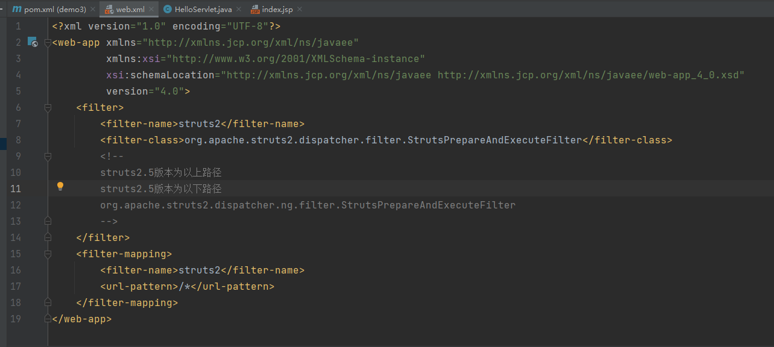The image size is (774, 347).
Task: Click the XML file icon on web.xml tab
Action: [109, 10]
